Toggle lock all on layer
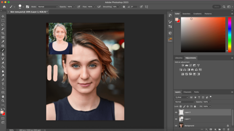Image resolution: width=234 pixels, height=131 pixels. [x=195, y=106]
